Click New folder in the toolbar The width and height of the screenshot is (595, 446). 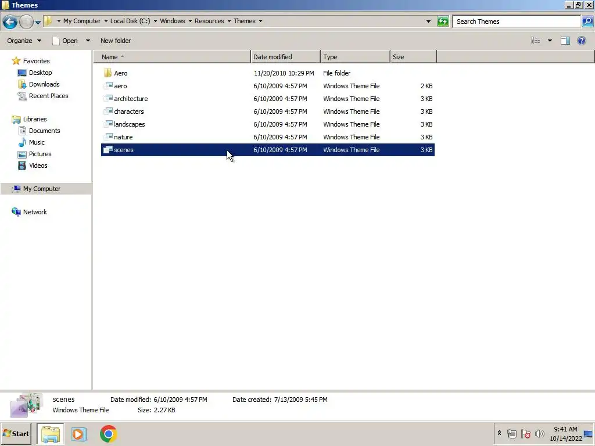[x=116, y=41]
